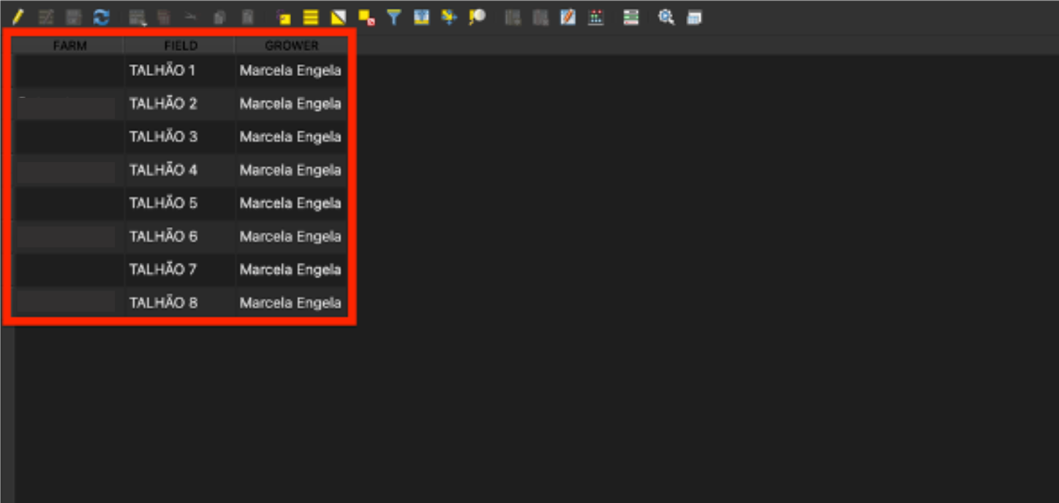Select the TALHÃO 1 cell

[163, 71]
